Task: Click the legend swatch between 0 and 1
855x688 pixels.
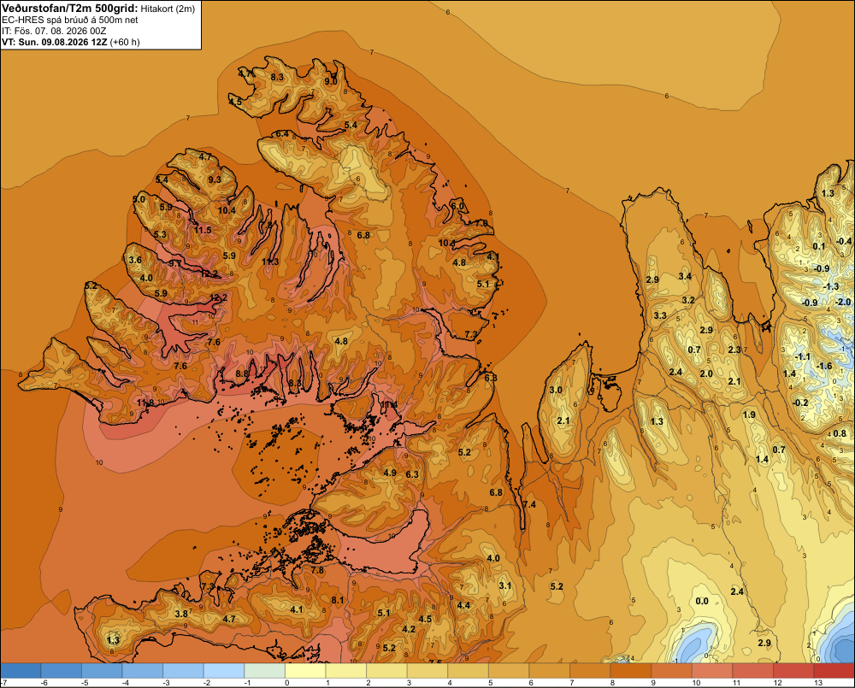Action: point(305,671)
